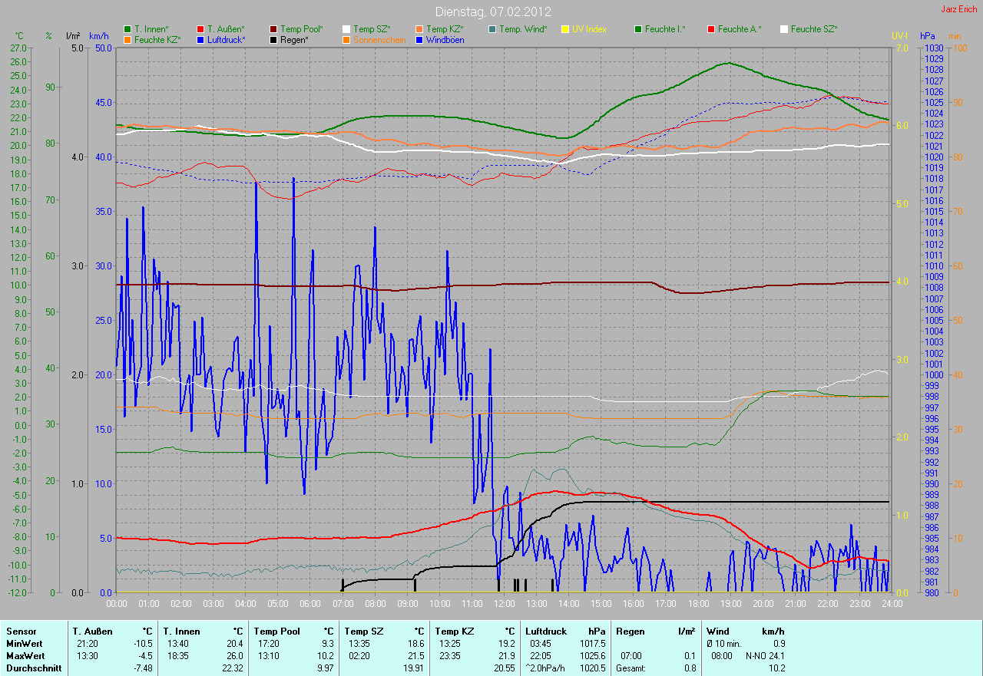983x676 pixels.
Task: Click the 12:00 time axis label
Action: pyautogui.click(x=504, y=603)
